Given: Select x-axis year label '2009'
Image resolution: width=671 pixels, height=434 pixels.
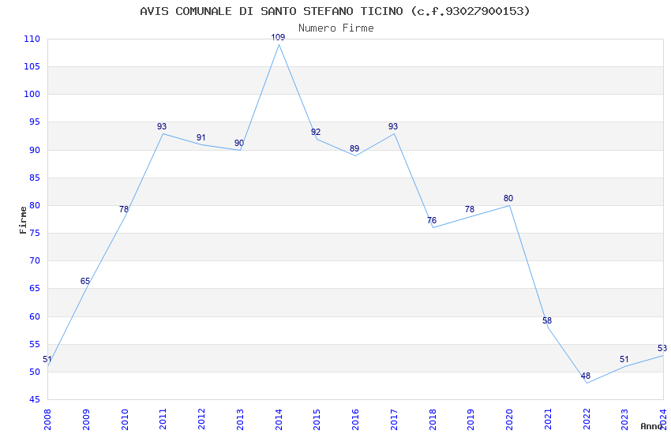Looking at the screenshot, I should (x=86, y=419).
